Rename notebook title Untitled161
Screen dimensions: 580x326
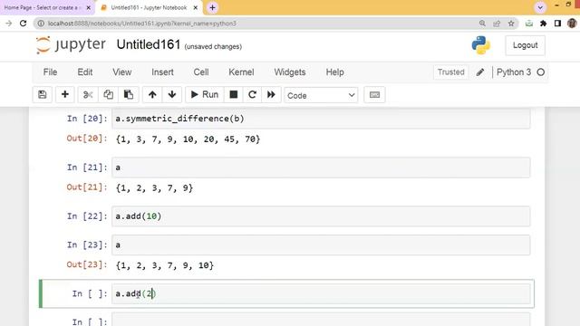point(149,44)
